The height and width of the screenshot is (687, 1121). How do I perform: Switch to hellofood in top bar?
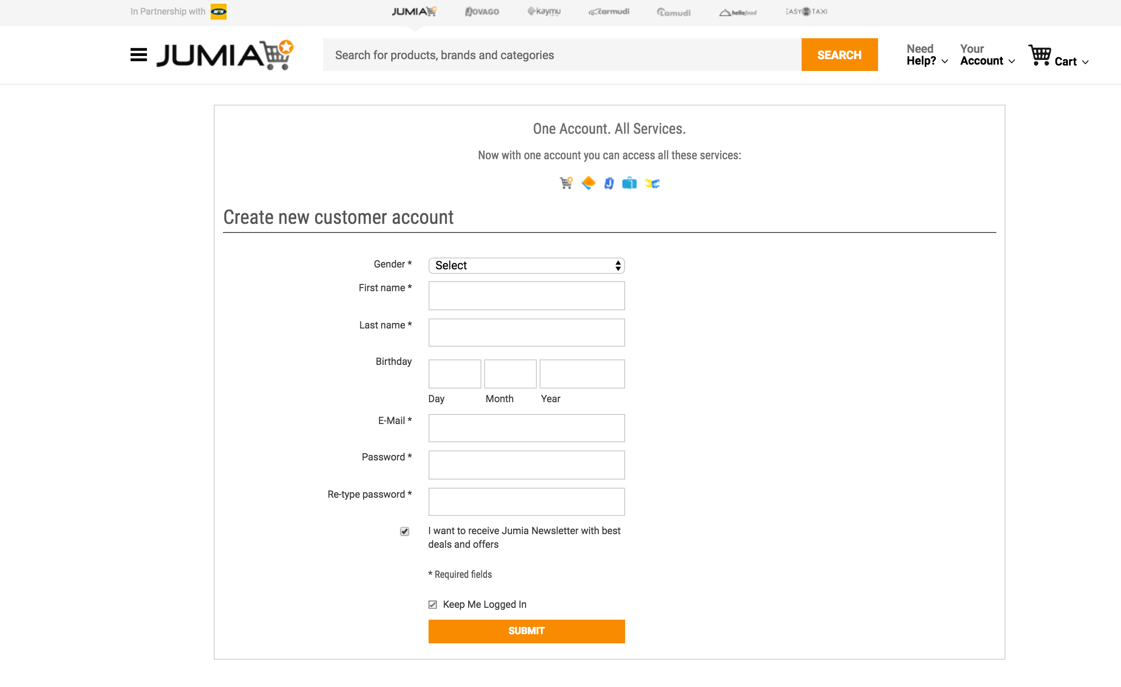point(737,12)
